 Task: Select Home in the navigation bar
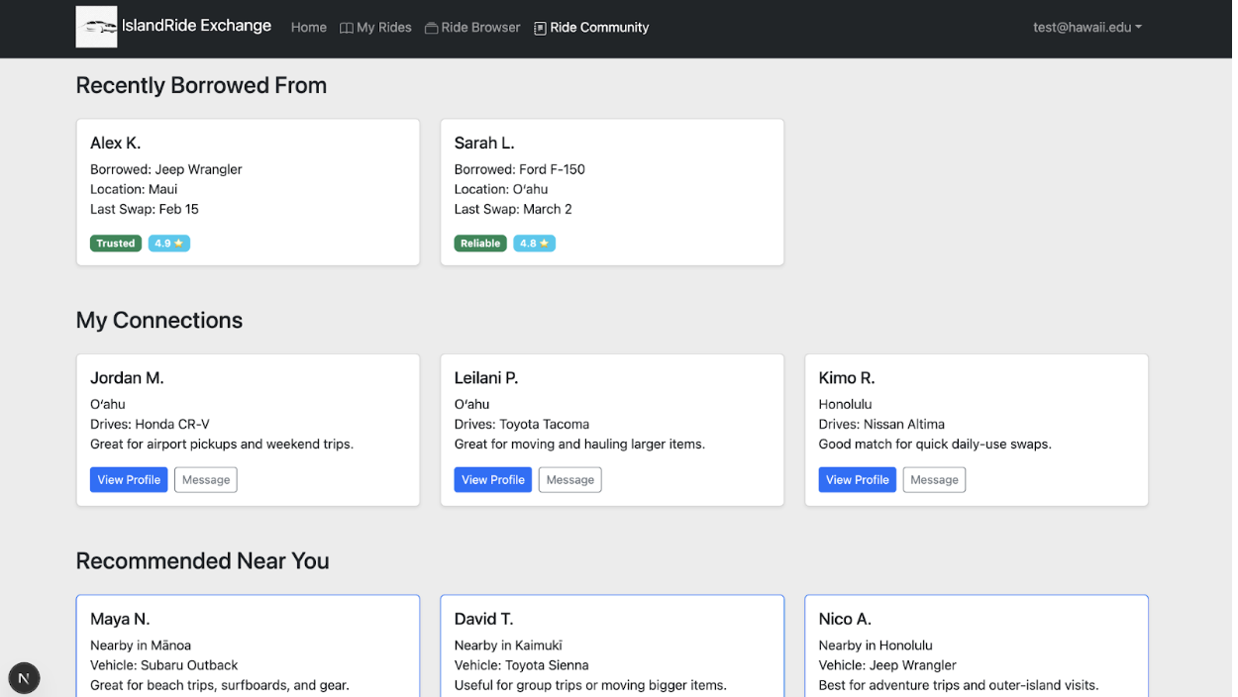tap(308, 27)
